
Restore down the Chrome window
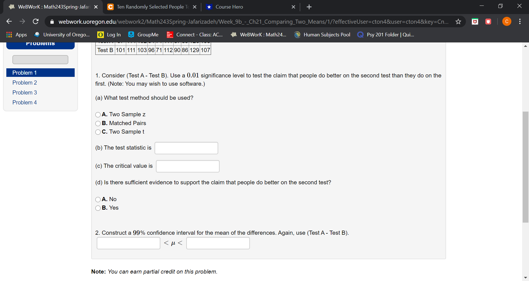500,6
